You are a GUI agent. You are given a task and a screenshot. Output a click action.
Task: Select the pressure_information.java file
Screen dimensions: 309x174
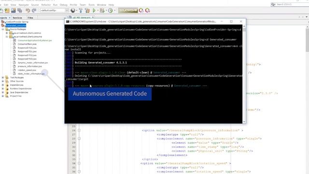pos(30,67)
